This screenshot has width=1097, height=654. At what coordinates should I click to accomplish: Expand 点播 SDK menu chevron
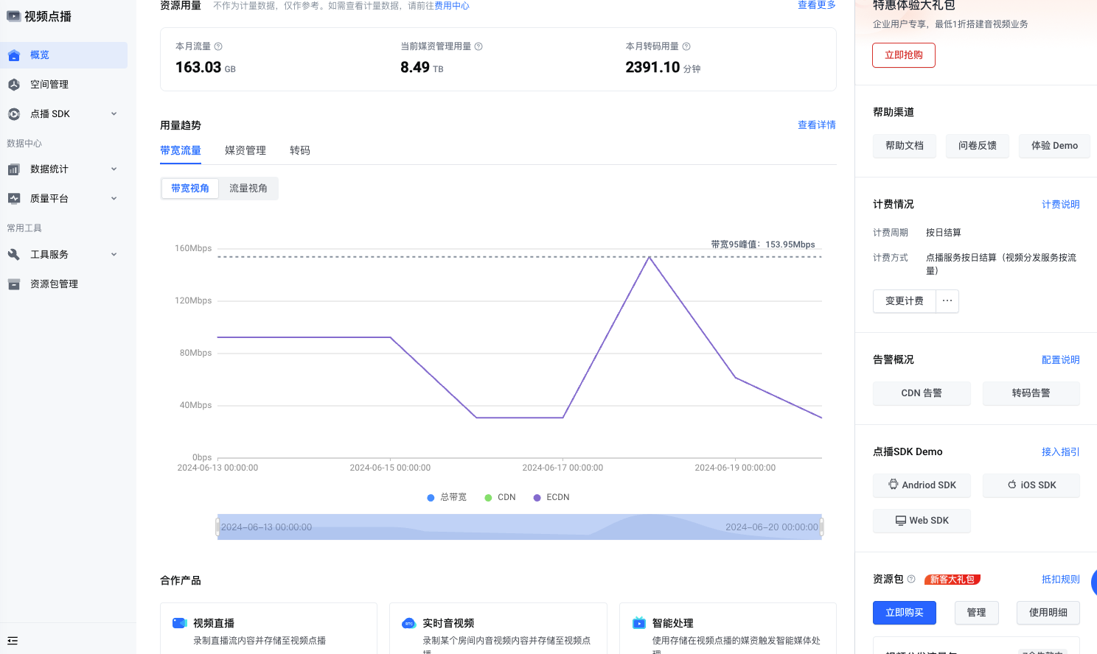[x=114, y=114]
